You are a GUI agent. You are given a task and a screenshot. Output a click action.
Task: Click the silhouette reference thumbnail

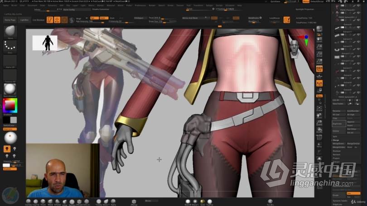tap(45, 43)
